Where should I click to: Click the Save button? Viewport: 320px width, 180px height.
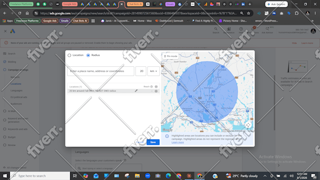pos(153,142)
